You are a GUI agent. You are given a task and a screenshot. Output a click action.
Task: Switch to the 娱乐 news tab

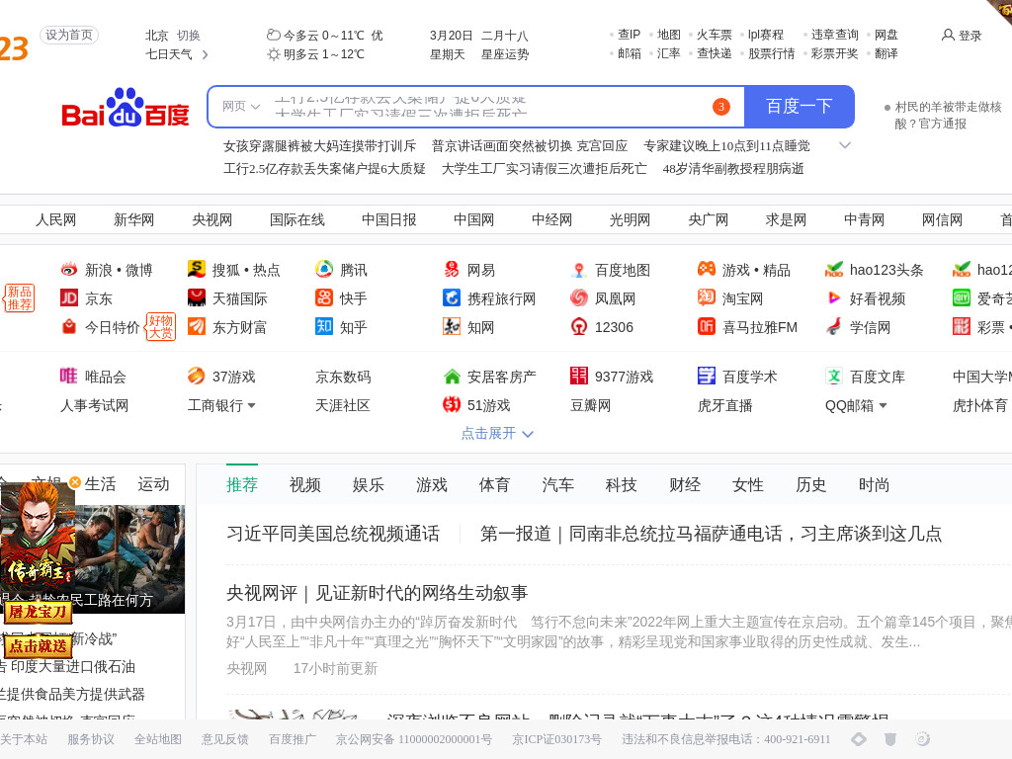point(368,484)
